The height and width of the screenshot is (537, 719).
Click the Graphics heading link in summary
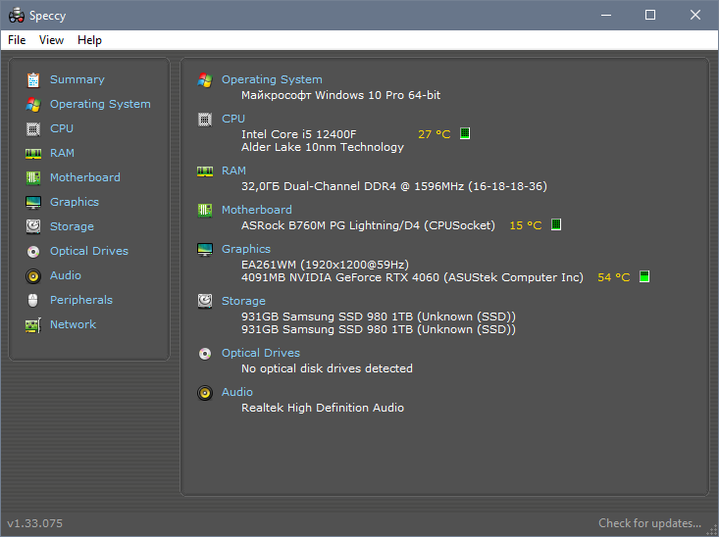click(246, 249)
